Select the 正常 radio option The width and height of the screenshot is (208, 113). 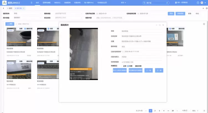(125, 66)
